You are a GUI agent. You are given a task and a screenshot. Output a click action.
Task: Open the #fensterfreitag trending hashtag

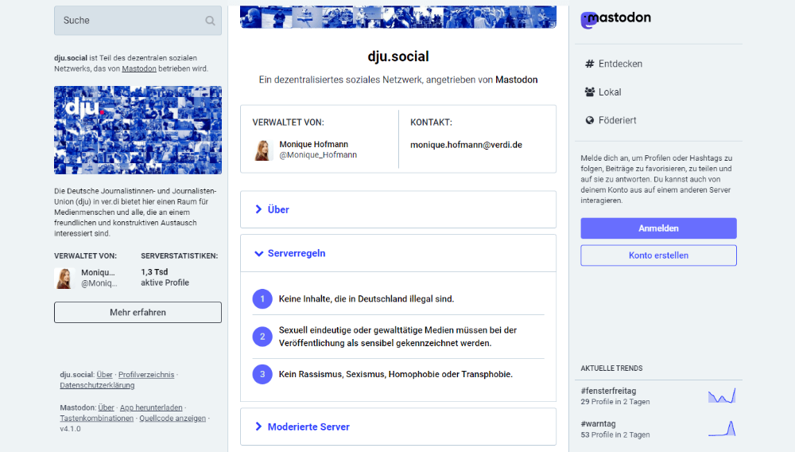click(608, 391)
